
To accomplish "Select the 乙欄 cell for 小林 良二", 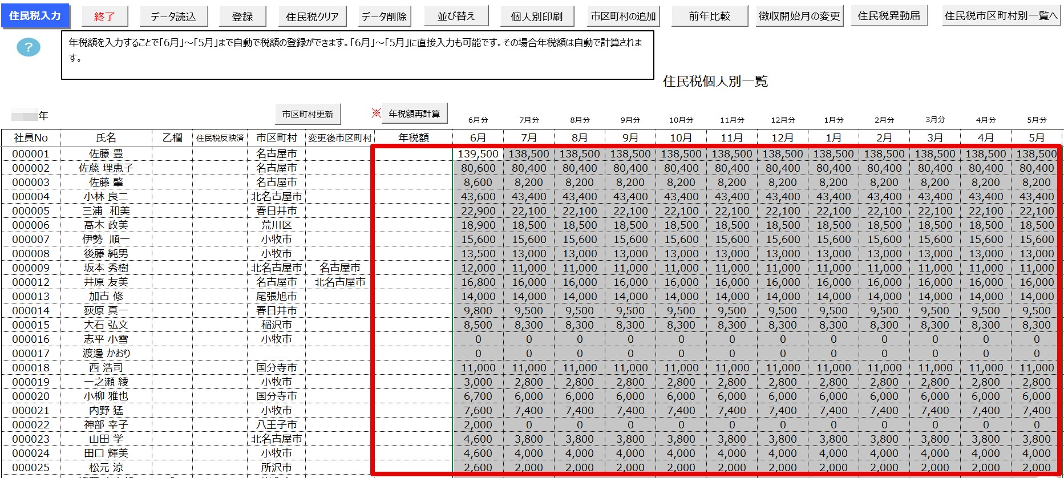I will (172, 197).
